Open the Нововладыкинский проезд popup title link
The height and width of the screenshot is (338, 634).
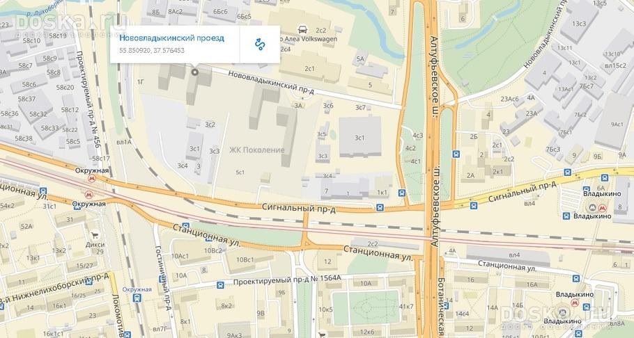pyautogui.click(x=171, y=38)
